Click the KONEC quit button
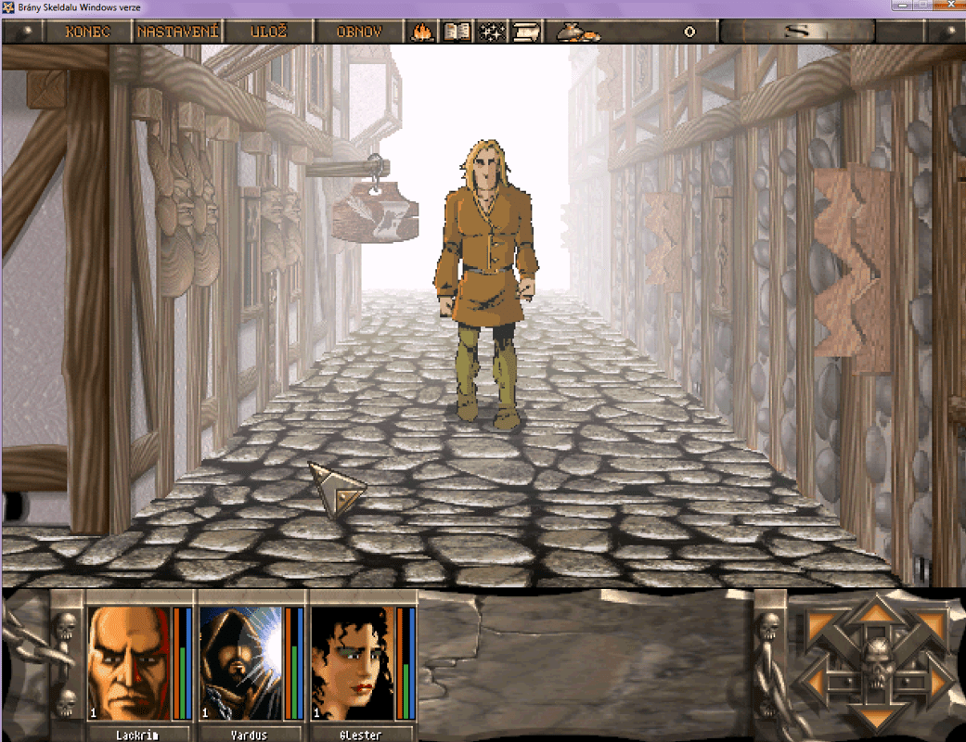Image resolution: width=966 pixels, height=742 pixels. pos(87,32)
